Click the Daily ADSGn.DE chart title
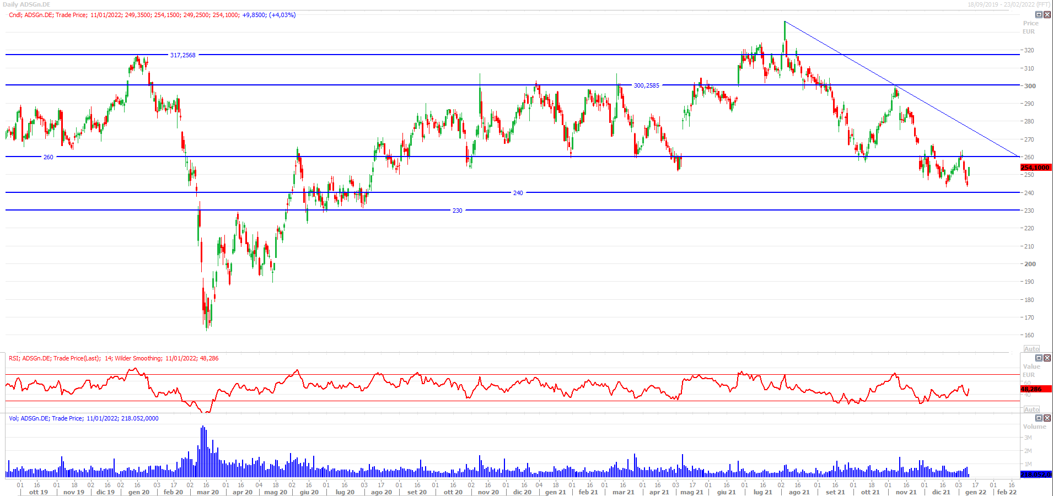This screenshot has height=496, width=1053. point(26,4)
